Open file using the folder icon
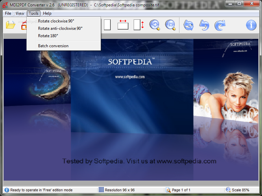The width and height of the screenshot is (262, 196). tap(11, 25)
